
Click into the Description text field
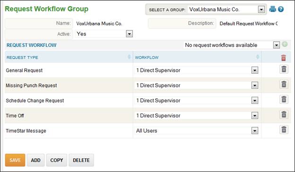248,24
